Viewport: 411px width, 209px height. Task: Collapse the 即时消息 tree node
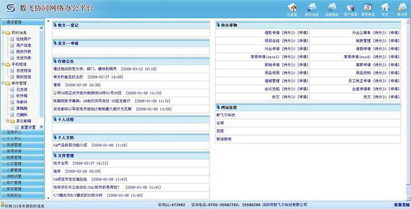pos(3,33)
